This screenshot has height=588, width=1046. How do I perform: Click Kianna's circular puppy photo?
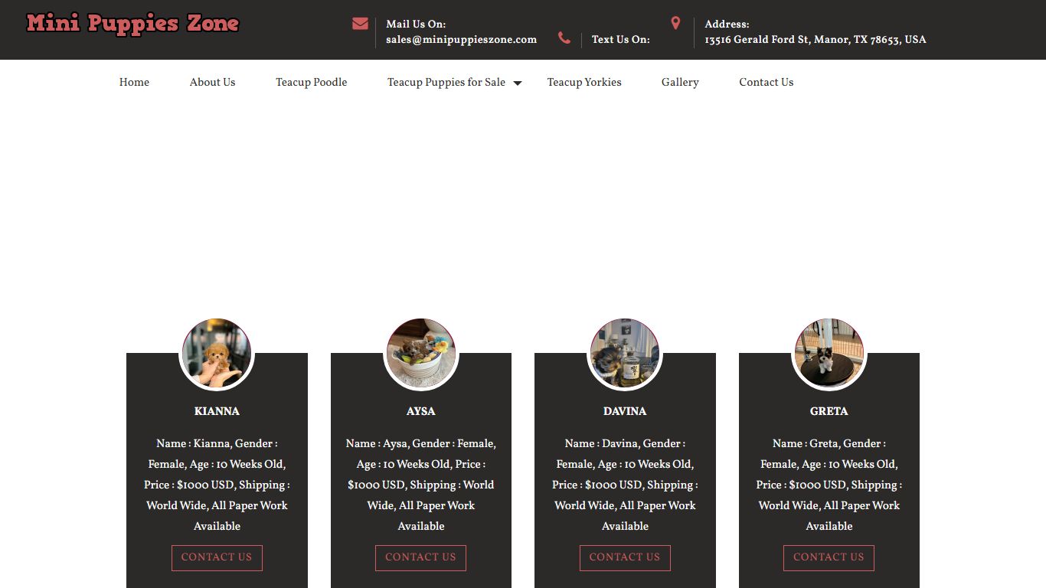tap(217, 353)
